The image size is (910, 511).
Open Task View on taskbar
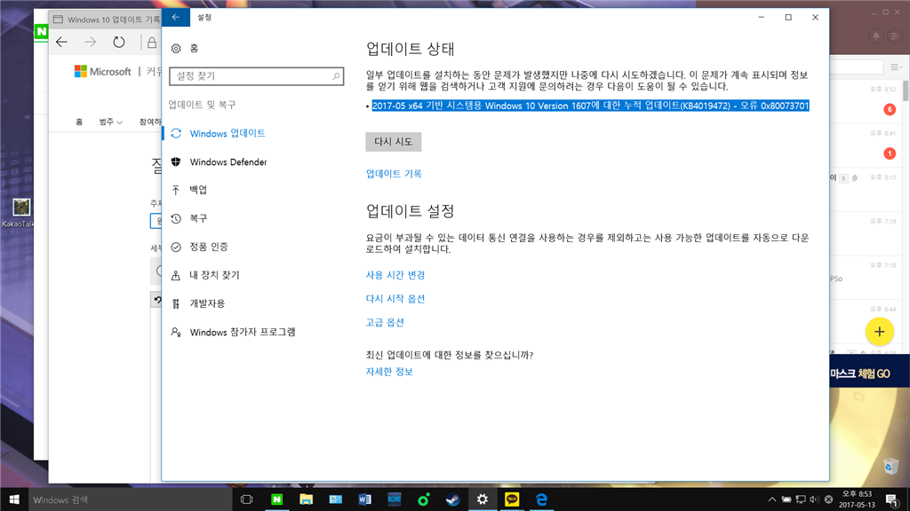(247, 499)
